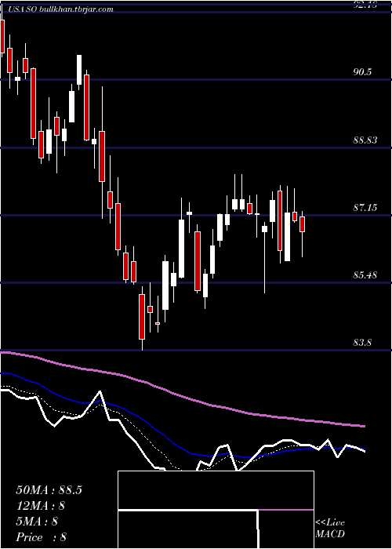
Task: Select the 90.5 price level label
Action: click(362, 72)
